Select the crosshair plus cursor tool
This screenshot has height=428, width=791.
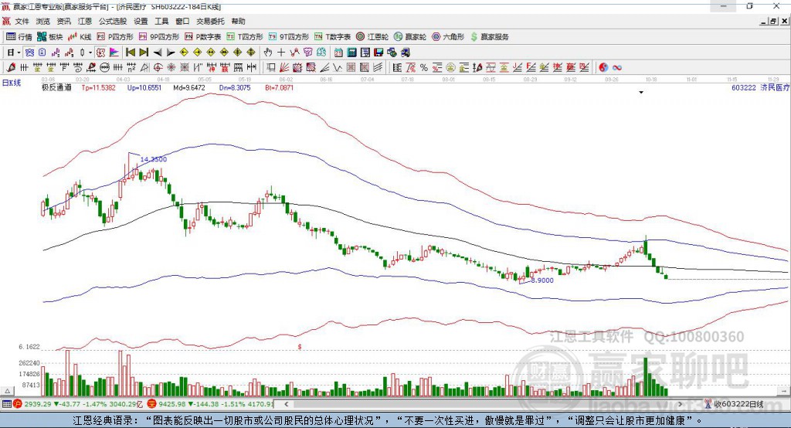click(281, 53)
